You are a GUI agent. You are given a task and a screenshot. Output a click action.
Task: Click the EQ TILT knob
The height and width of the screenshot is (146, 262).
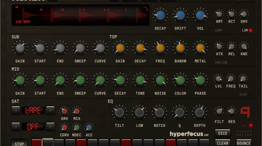(119, 112)
